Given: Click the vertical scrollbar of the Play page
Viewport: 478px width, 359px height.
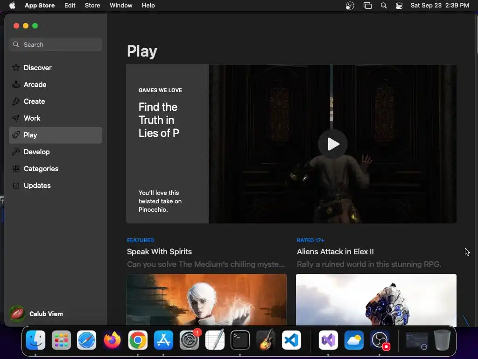Looking at the screenshot, I should (476, 35).
